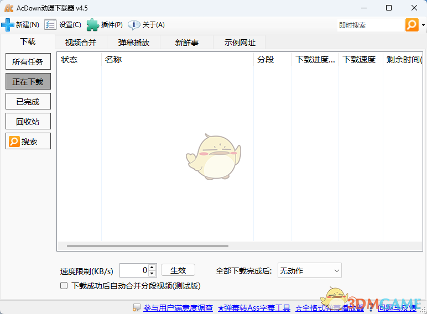This screenshot has height=314, width=427.
Task: Show 所有任务 task list
Action: (28, 61)
